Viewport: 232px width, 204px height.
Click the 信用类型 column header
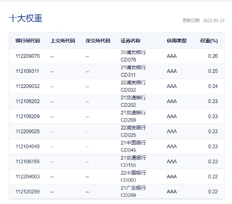click(x=177, y=41)
